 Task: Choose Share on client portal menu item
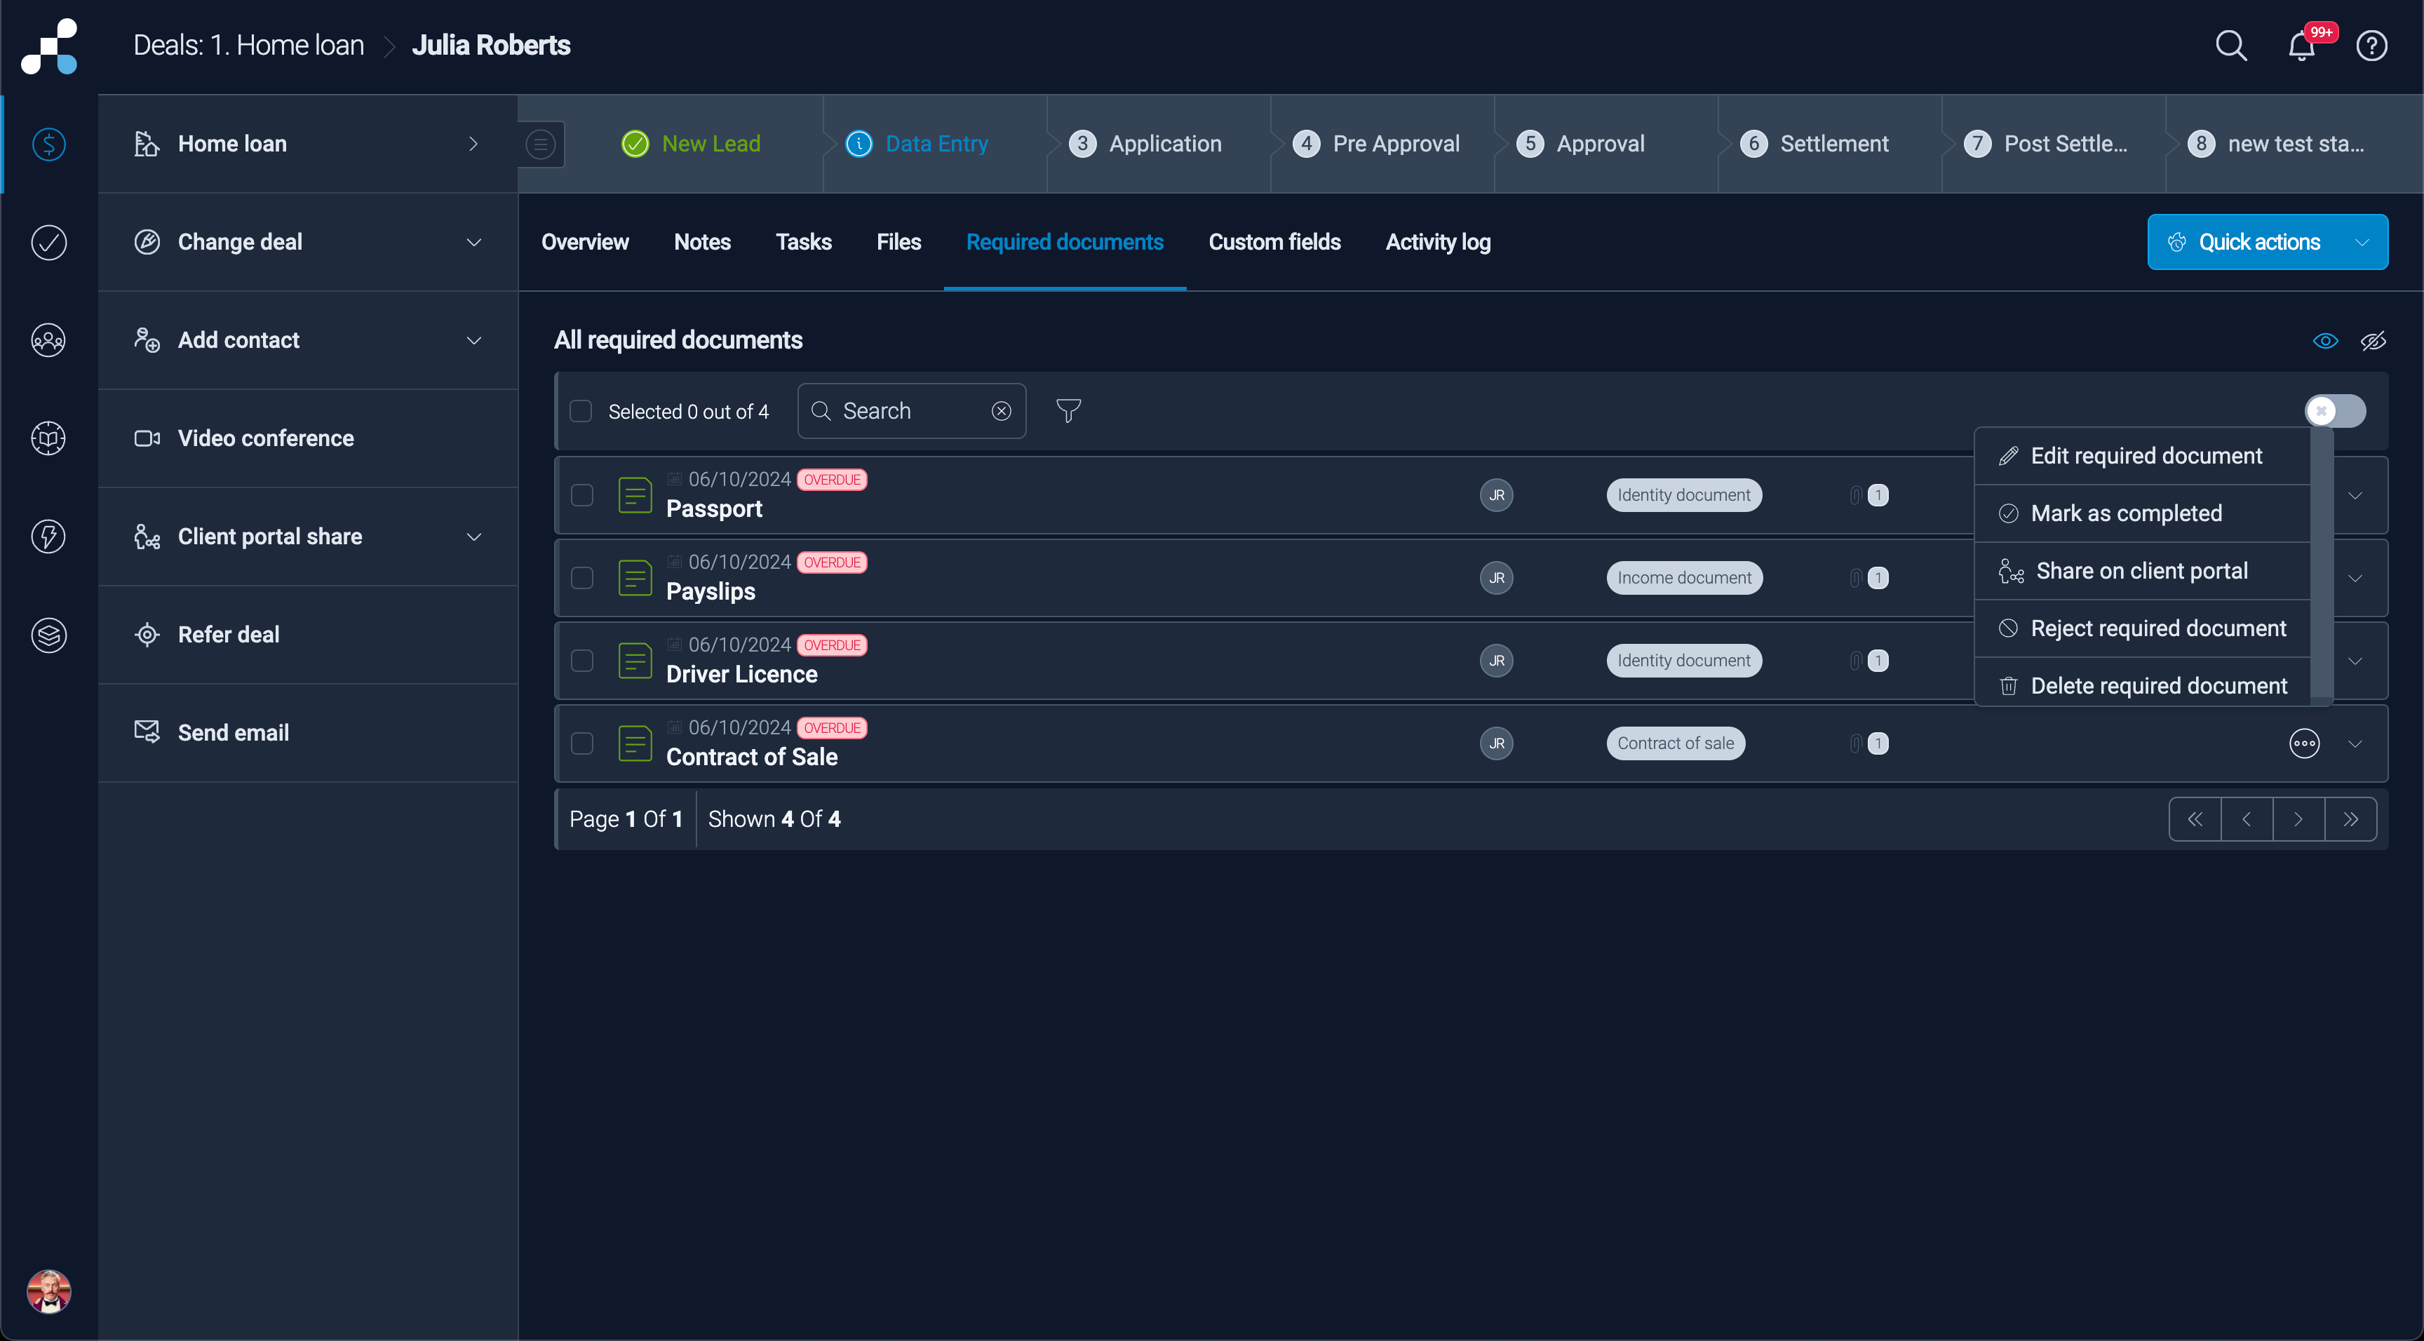pos(2143,570)
